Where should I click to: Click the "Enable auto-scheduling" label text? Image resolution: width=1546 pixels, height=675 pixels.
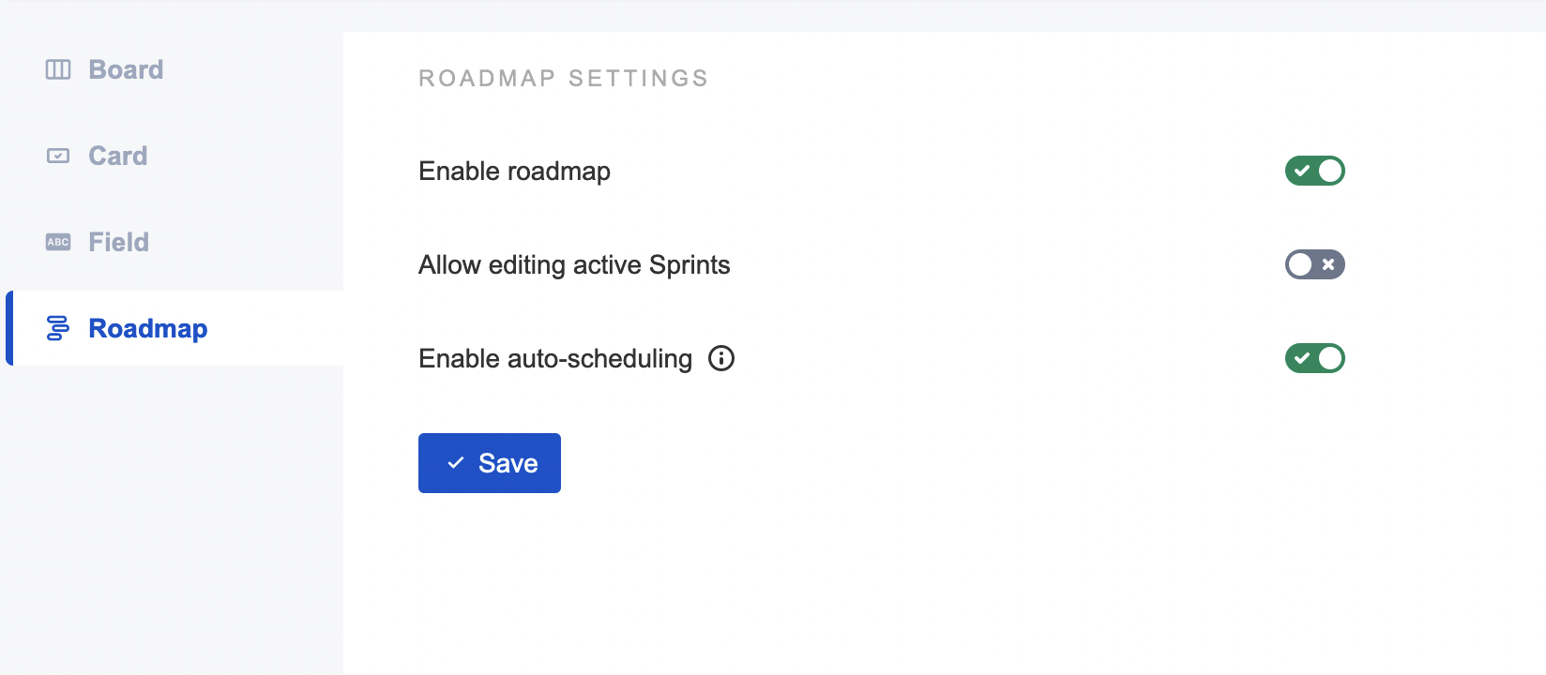click(x=555, y=358)
